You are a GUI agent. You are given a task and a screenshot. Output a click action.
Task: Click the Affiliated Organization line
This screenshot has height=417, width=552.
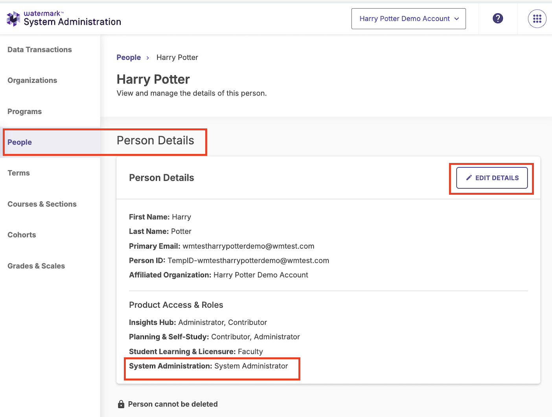coord(219,275)
